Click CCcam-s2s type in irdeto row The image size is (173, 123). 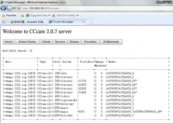pos(45,97)
